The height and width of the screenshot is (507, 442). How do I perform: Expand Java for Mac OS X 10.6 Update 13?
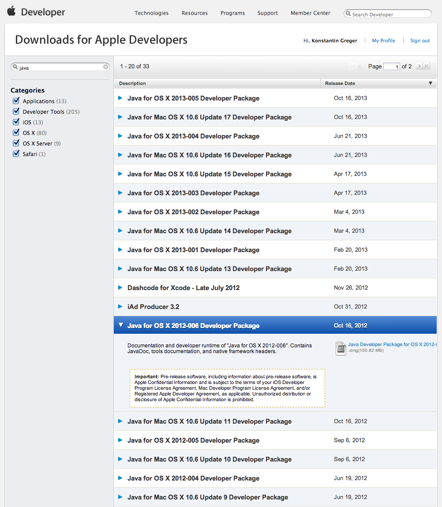coord(120,268)
